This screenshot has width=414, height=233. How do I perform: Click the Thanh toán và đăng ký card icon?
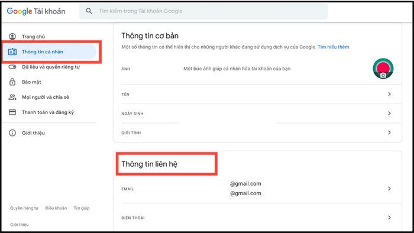coord(12,112)
